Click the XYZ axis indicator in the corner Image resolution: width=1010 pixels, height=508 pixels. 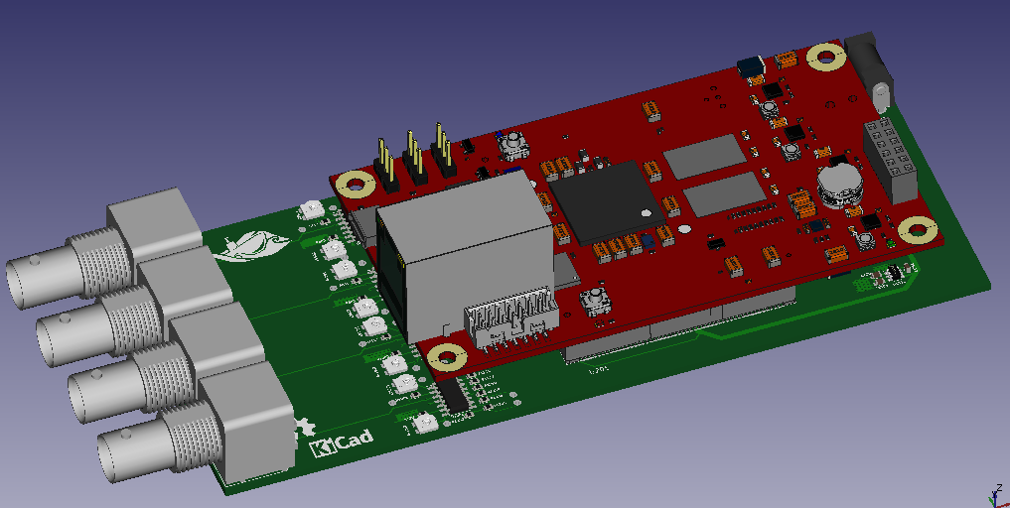[x=994, y=494]
